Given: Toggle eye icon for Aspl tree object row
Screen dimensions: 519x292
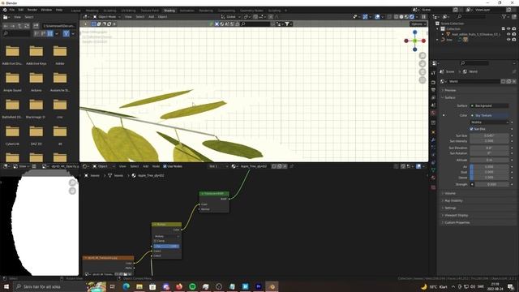Looking at the screenshot, I should click(508, 34).
